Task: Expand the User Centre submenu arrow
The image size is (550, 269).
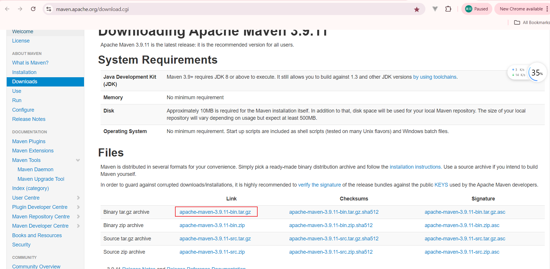Action: coord(78,198)
